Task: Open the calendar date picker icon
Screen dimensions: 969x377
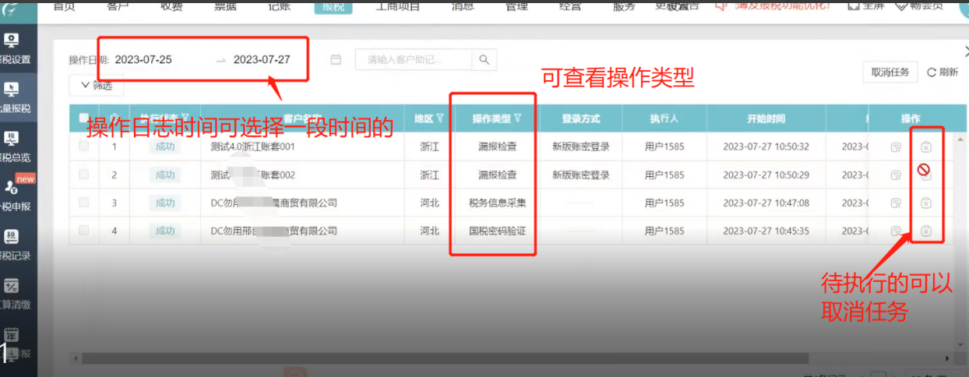Action: click(x=336, y=60)
